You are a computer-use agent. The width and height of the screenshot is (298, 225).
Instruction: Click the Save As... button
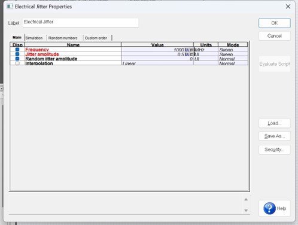[275, 136]
